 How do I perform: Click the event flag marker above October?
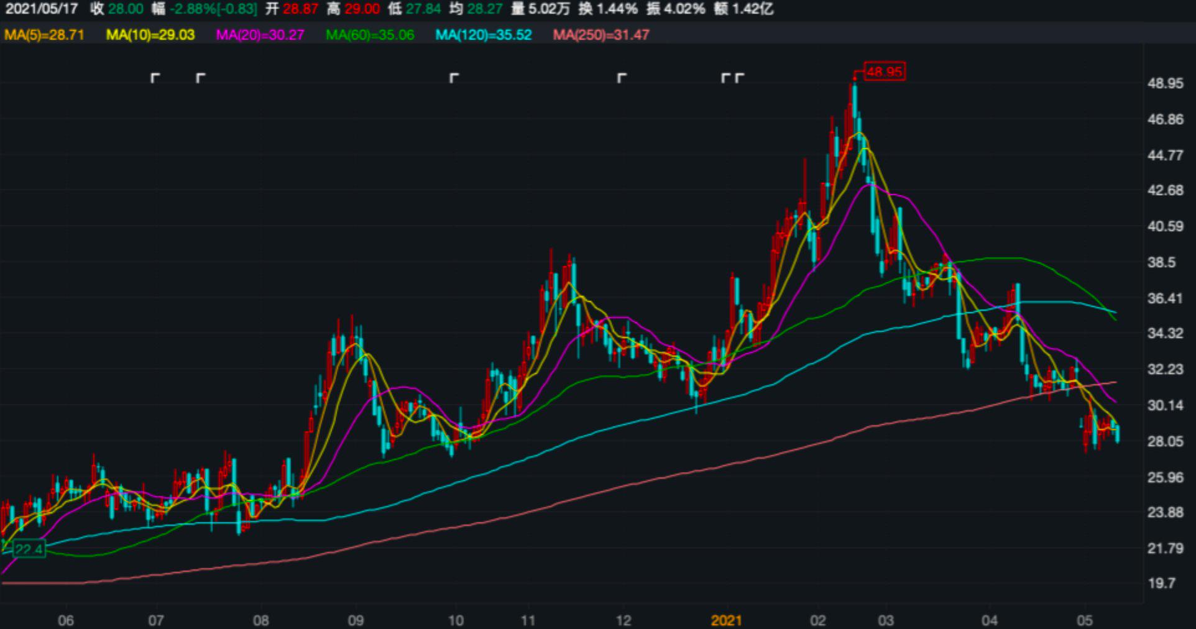click(x=454, y=78)
